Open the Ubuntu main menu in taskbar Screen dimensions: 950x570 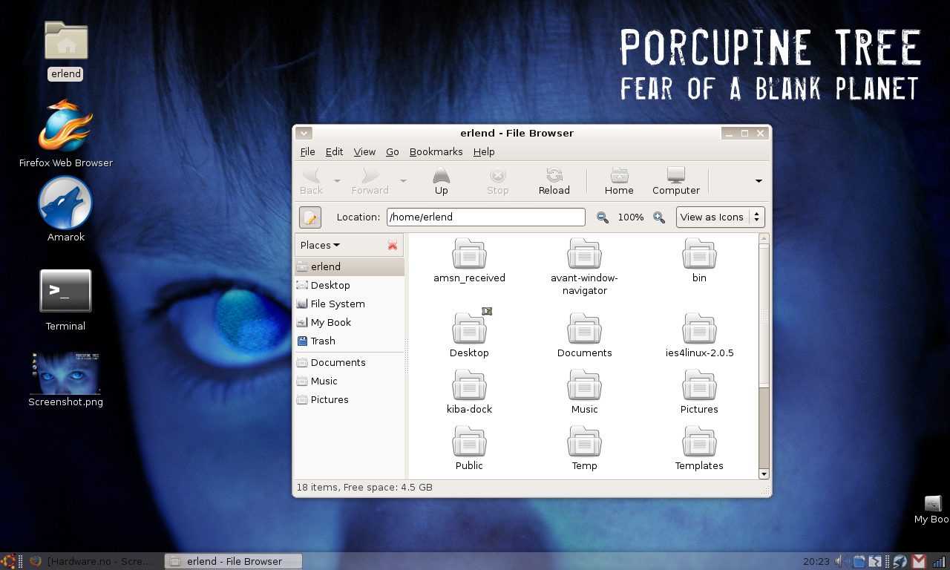pyautogui.click(x=8, y=561)
